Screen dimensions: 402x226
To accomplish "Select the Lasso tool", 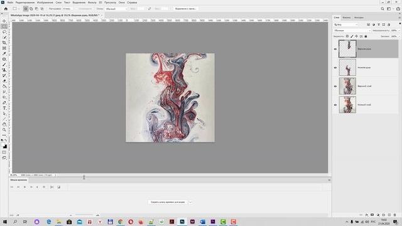I will pos(4,32).
